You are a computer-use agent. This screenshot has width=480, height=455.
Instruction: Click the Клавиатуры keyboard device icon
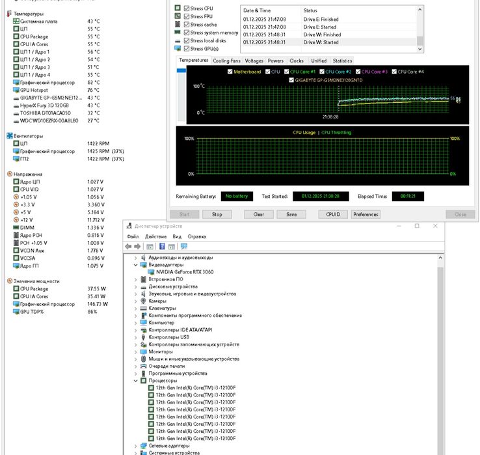point(143,309)
